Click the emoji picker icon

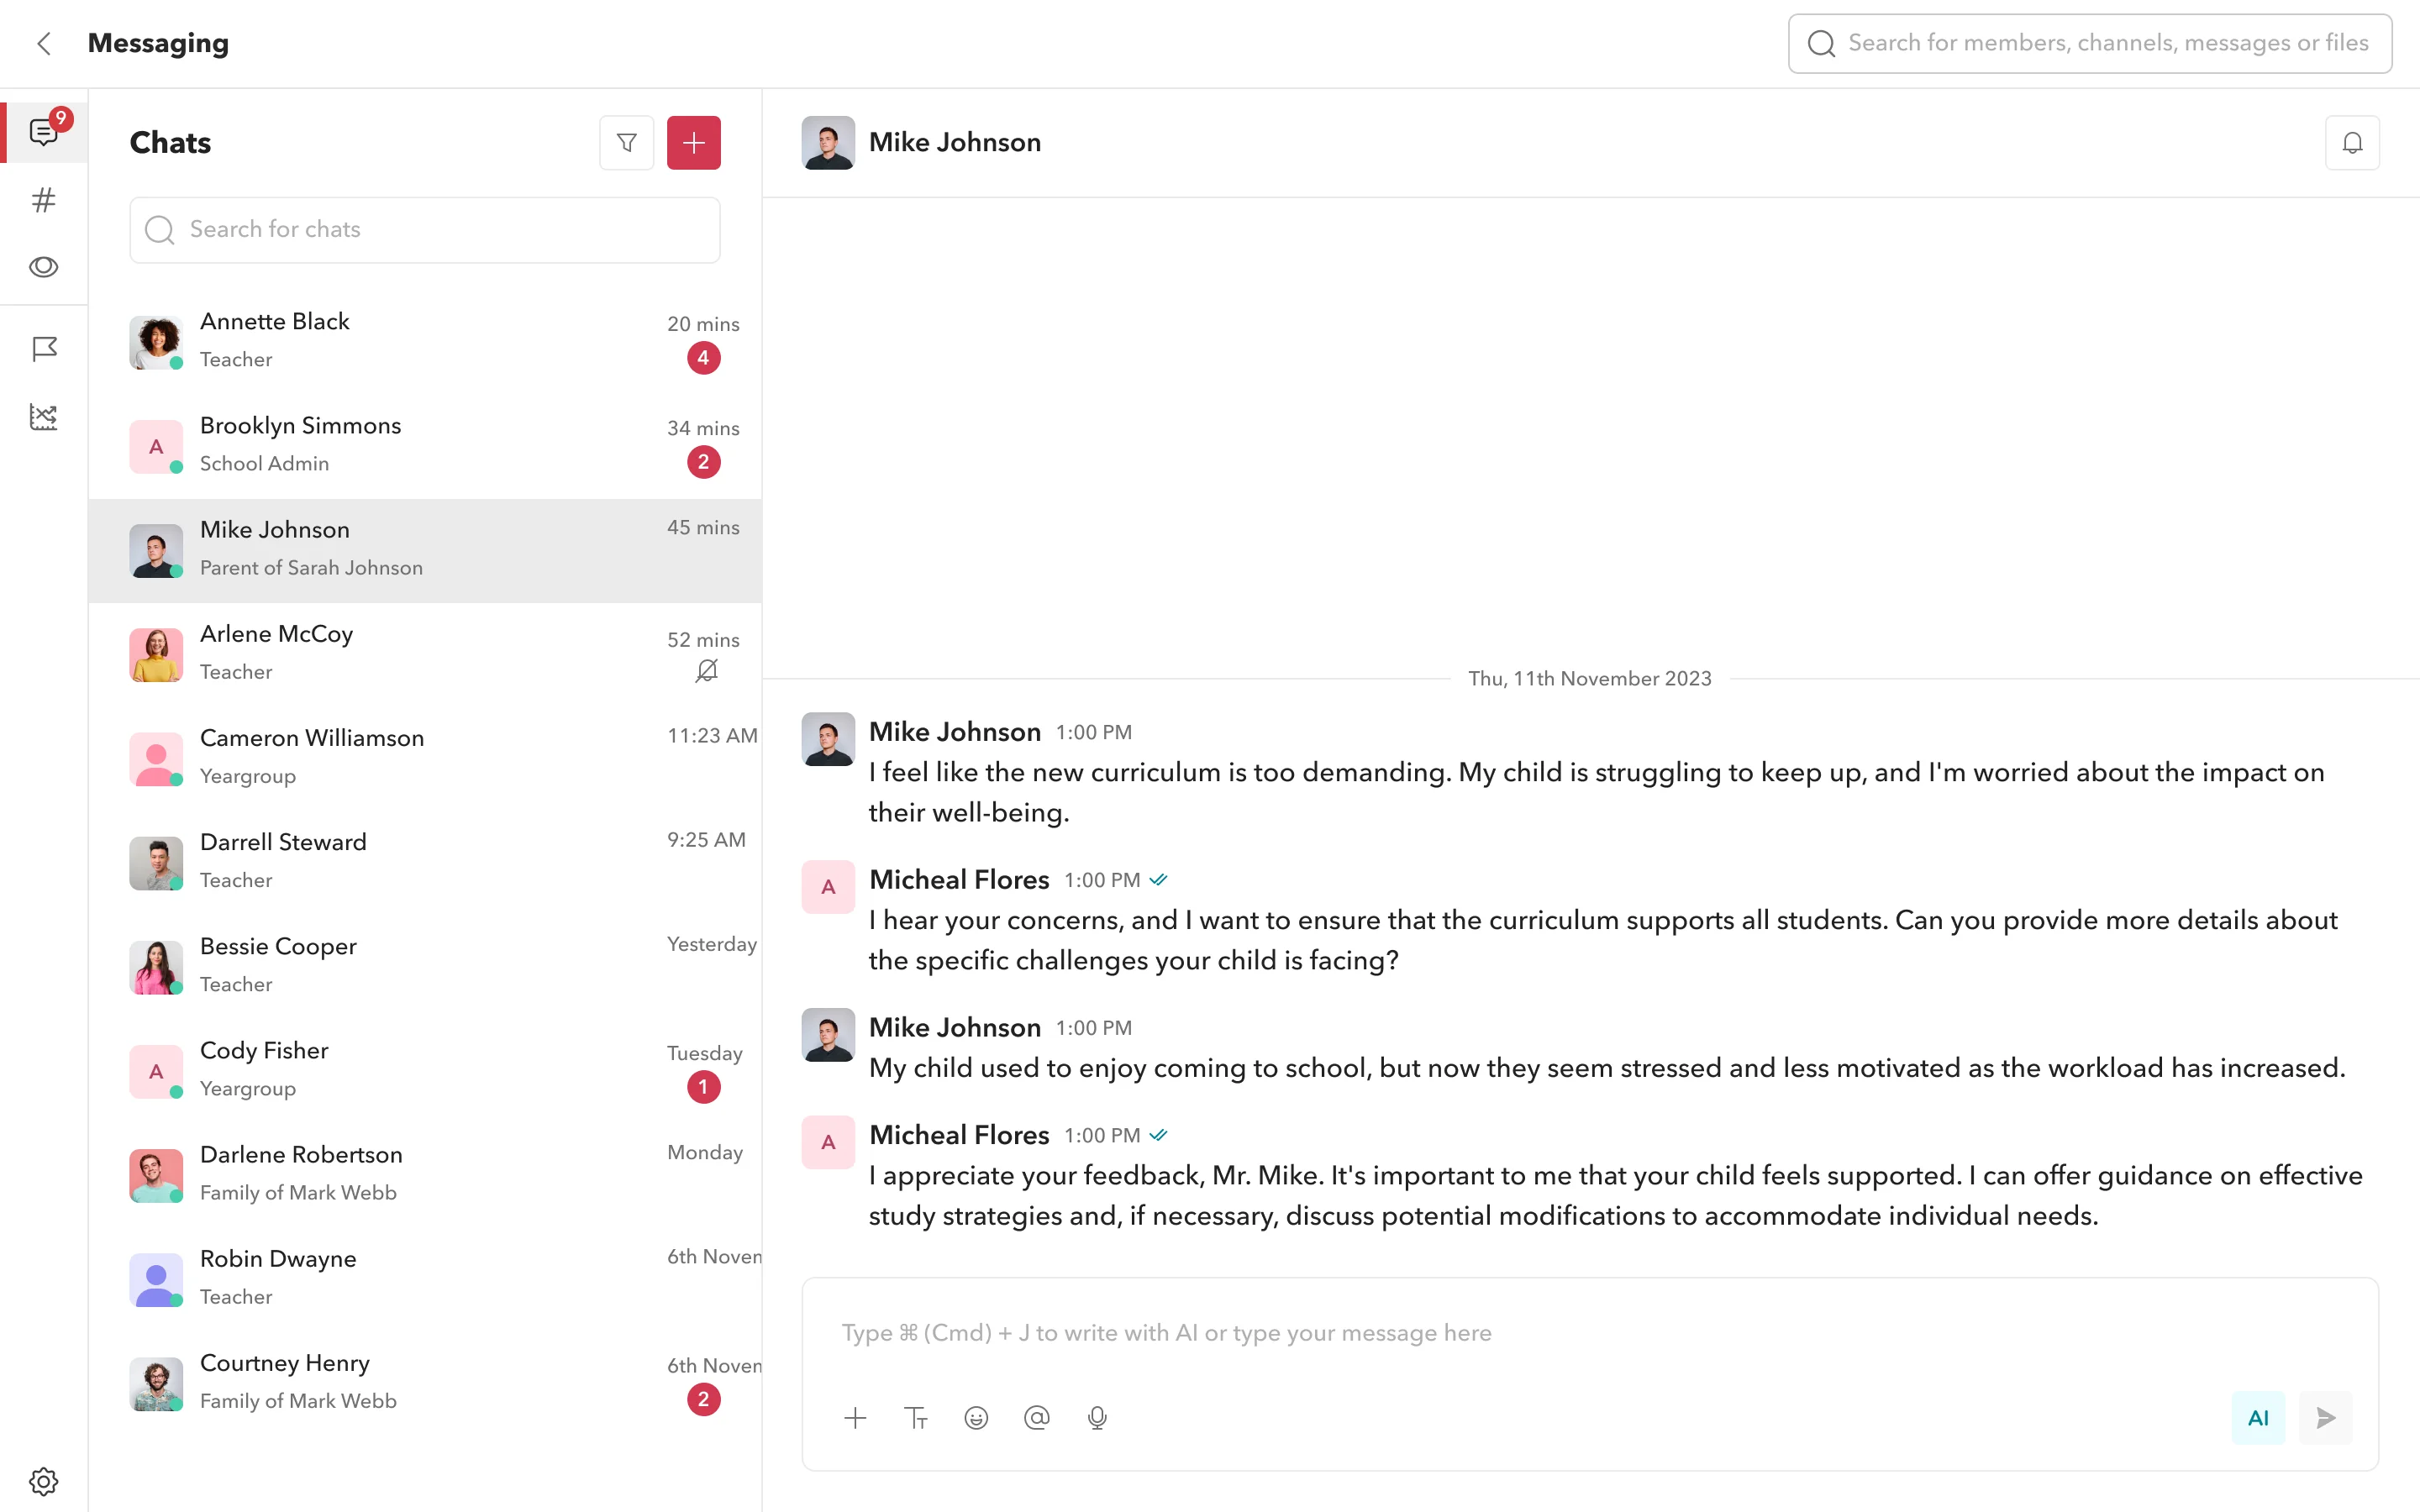point(976,1418)
